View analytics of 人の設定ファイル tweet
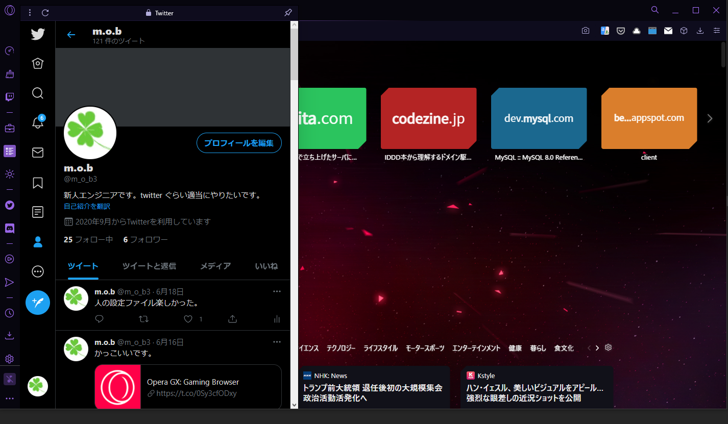 (x=277, y=319)
